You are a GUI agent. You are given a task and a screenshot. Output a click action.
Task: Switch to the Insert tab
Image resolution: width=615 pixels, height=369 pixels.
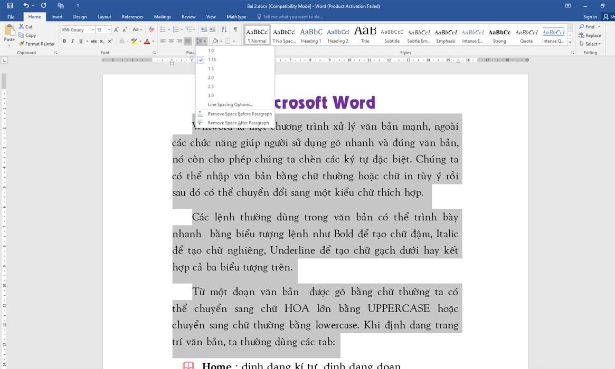click(x=57, y=17)
